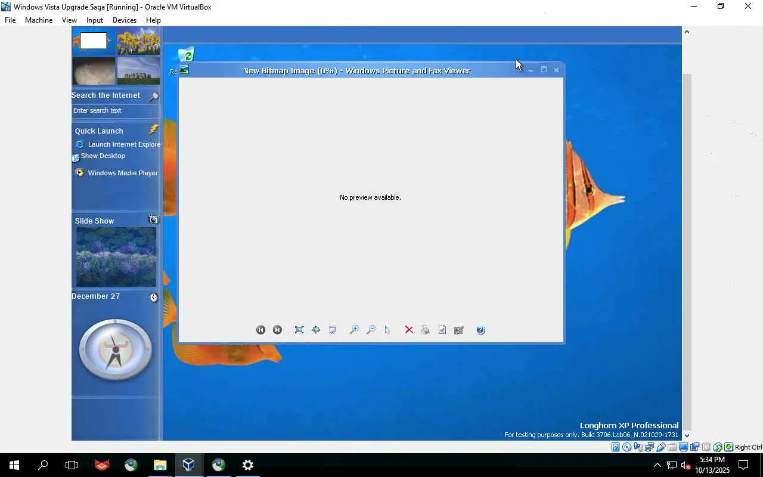Image resolution: width=763 pixels, height=477 pixels.
Task: Click the shared folders status icon
Action: [672, 447]
